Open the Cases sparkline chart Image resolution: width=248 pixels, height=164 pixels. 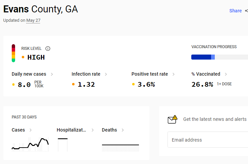30,145
